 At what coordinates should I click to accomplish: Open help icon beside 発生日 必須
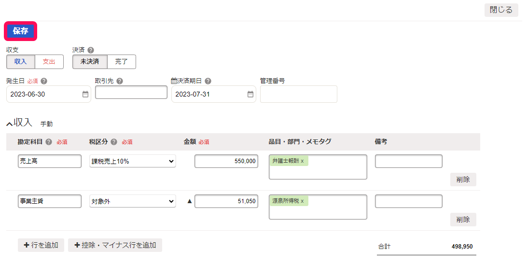click(44, 81)
